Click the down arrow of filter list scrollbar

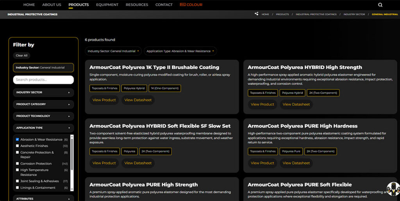[72, 189]
